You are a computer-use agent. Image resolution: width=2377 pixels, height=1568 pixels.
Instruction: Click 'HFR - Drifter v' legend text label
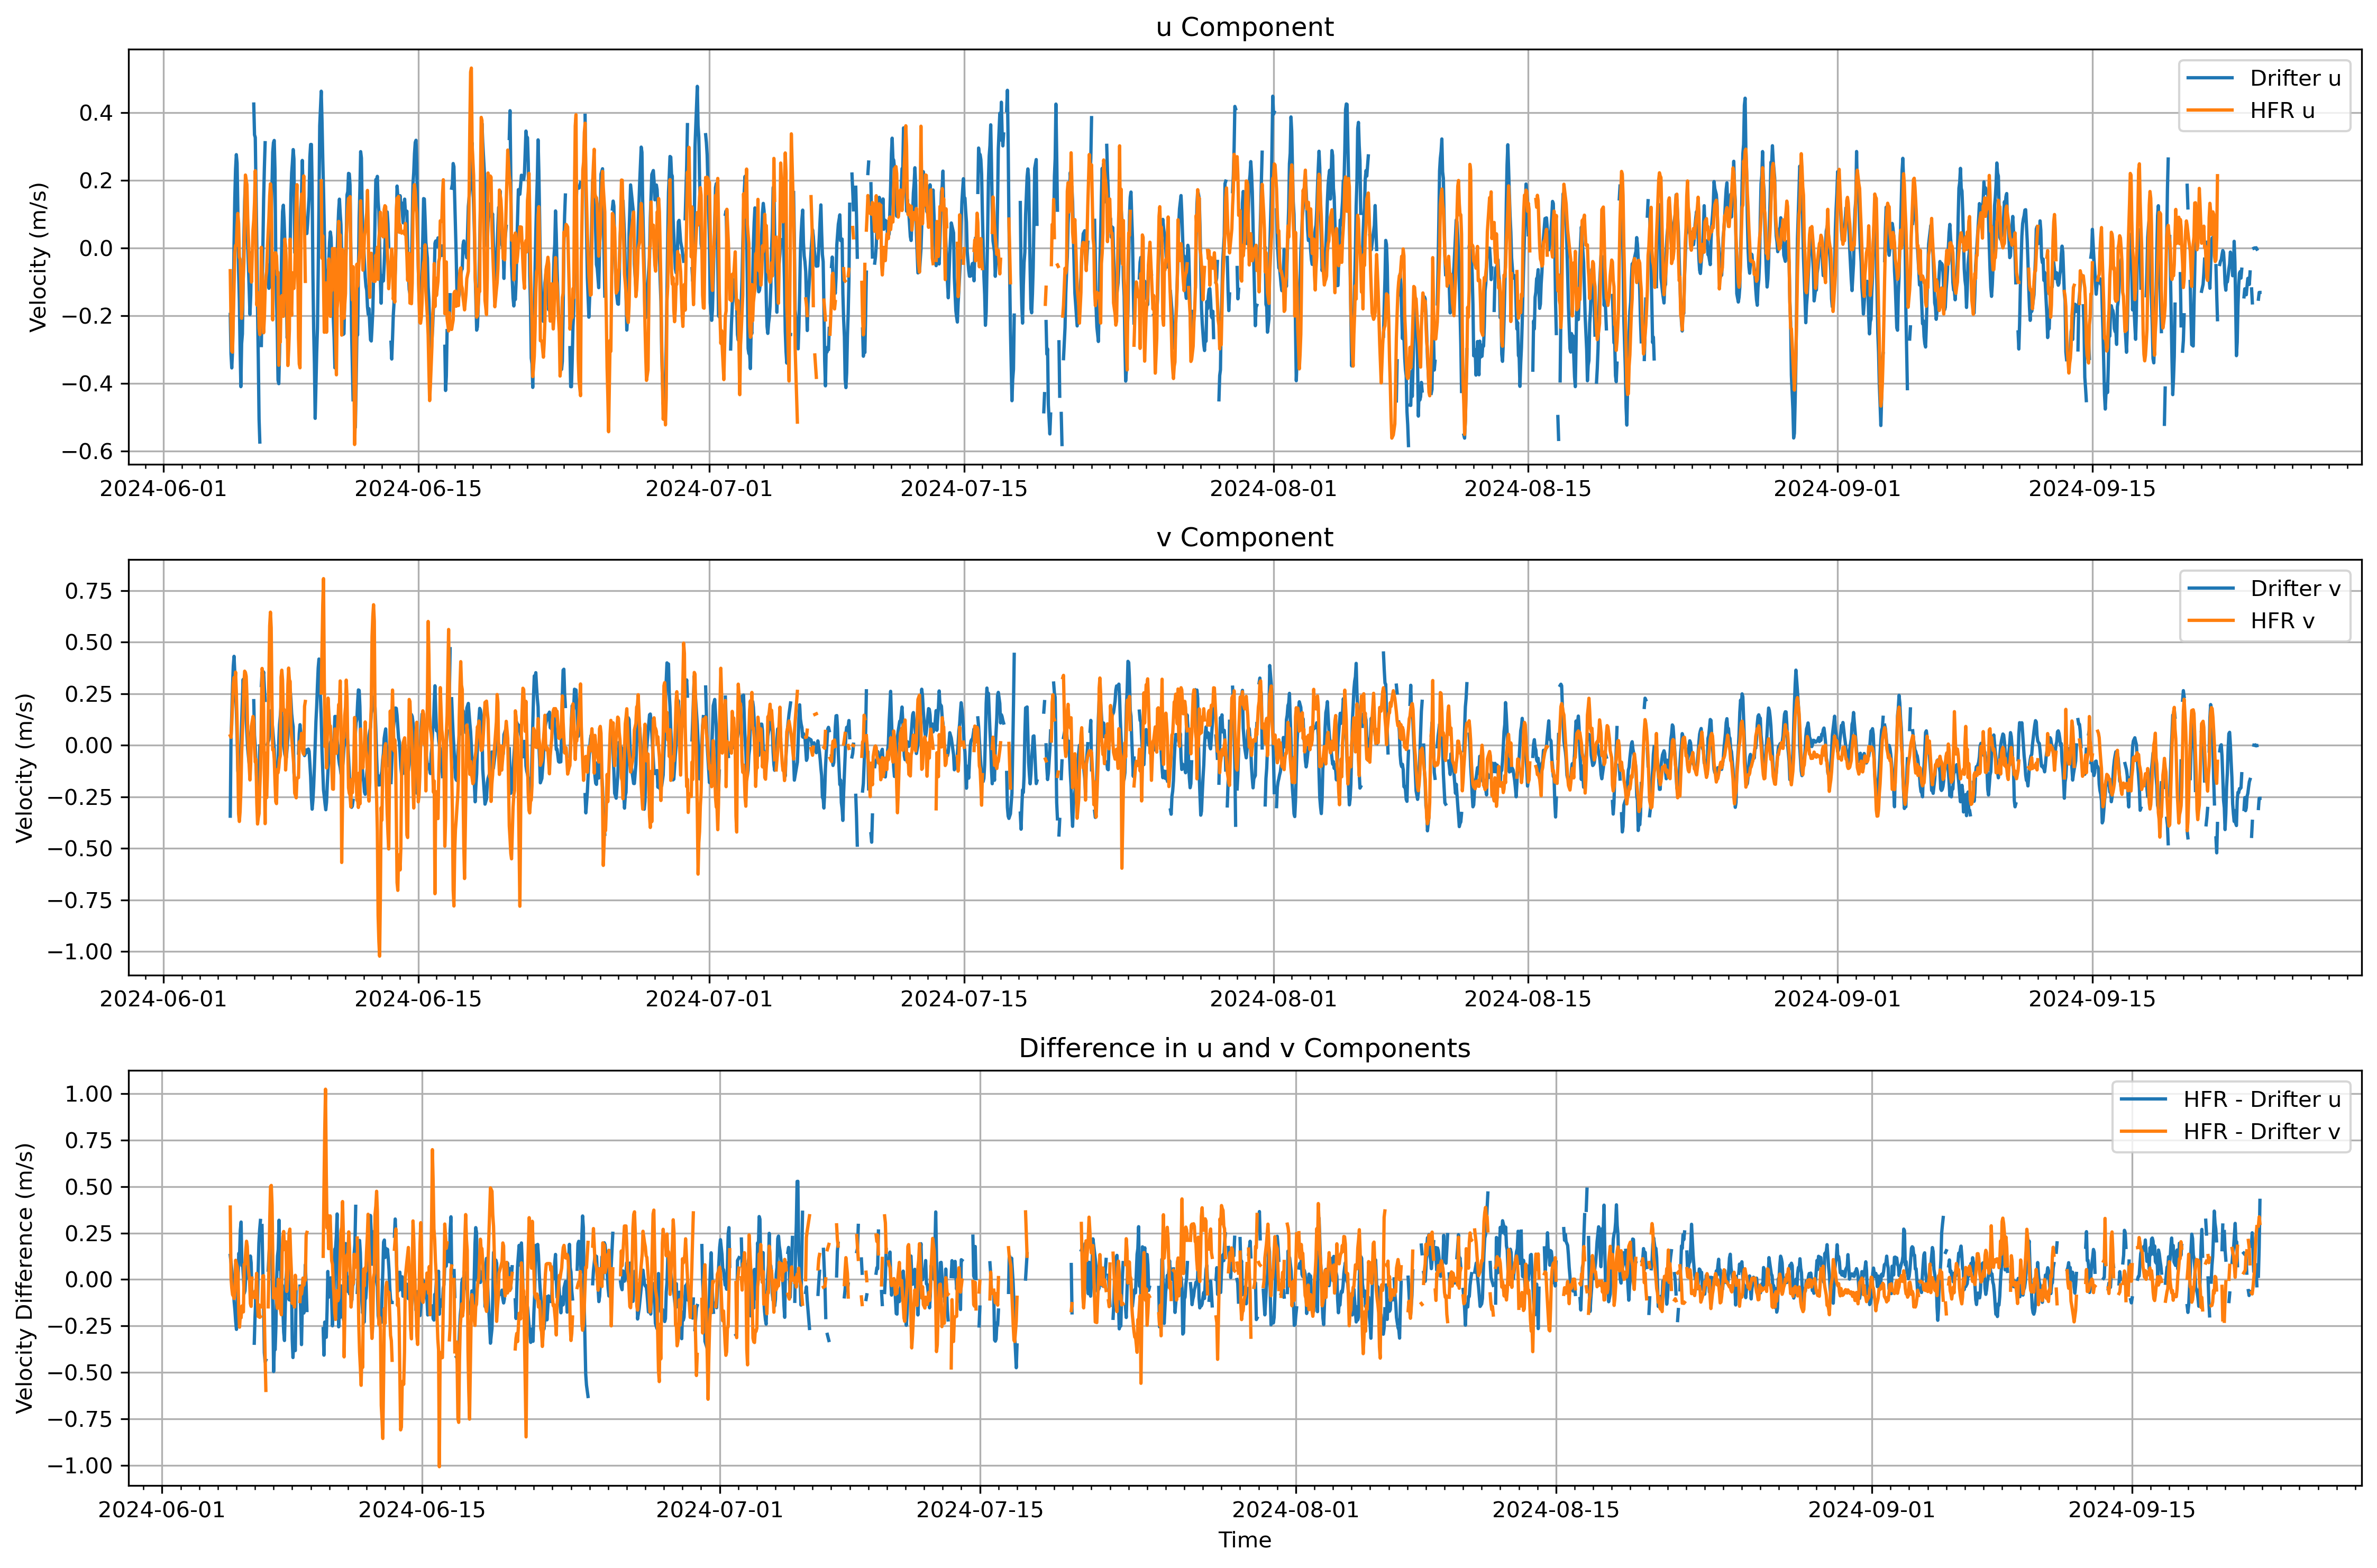[x=2261, y=1132]
